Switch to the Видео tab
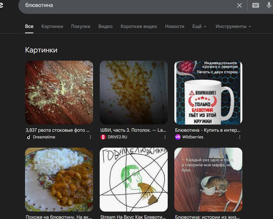 [105, 27]
